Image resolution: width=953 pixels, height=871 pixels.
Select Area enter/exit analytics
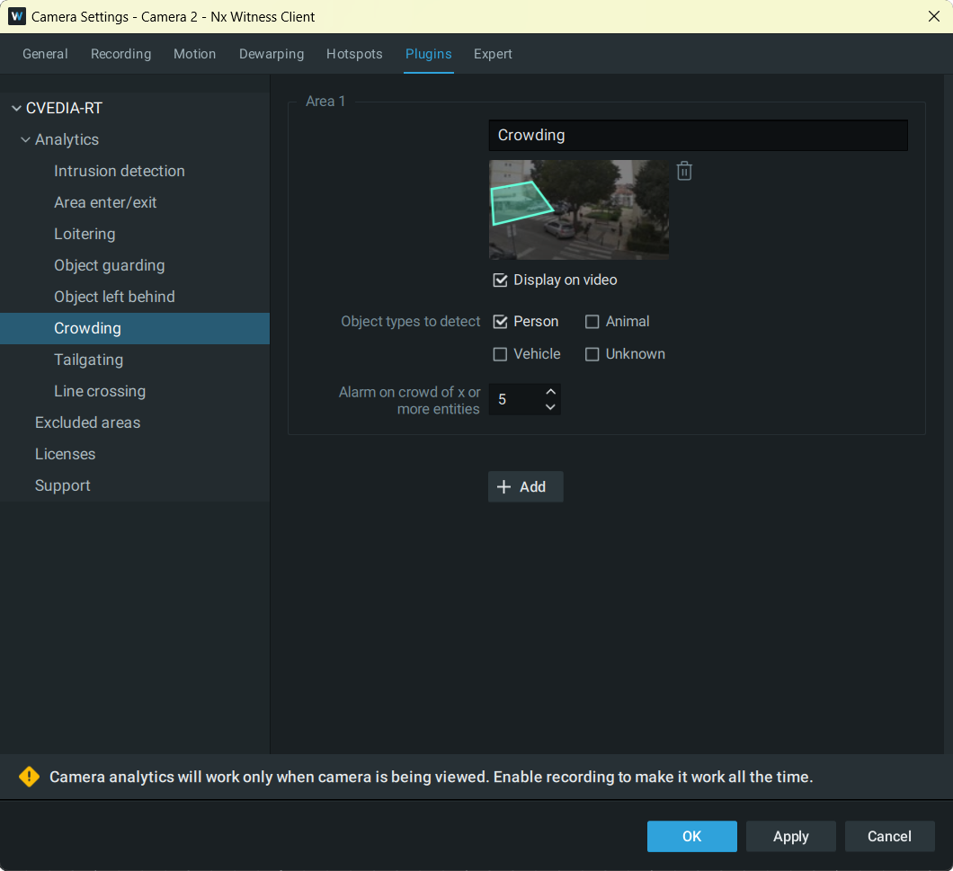pyautogui.click(x=135, y=203)
